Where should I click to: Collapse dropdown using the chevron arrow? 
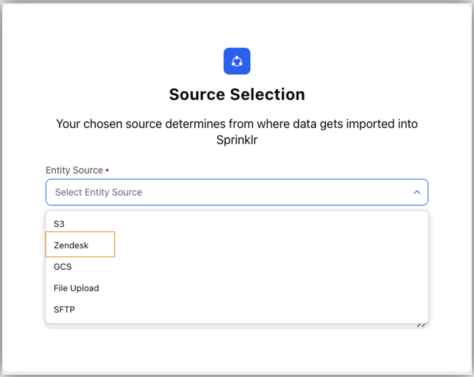click(x=417, y=192)
